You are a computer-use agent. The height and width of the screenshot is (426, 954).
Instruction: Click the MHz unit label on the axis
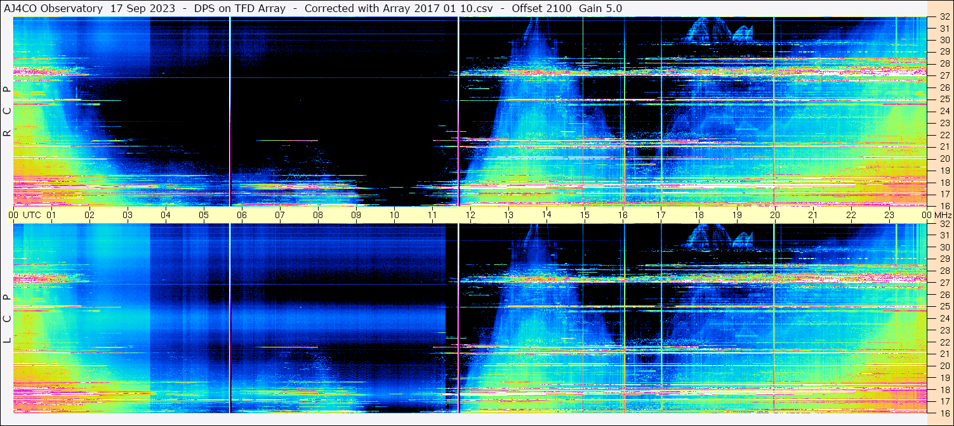[943, 215]
